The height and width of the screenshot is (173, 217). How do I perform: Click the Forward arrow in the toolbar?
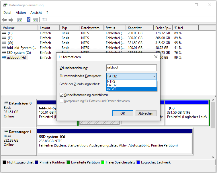coord(11,20)
